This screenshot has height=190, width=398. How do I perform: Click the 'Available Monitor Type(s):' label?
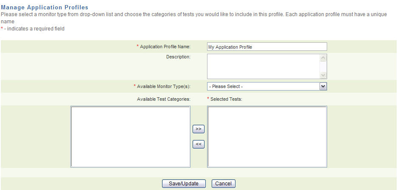163,86
